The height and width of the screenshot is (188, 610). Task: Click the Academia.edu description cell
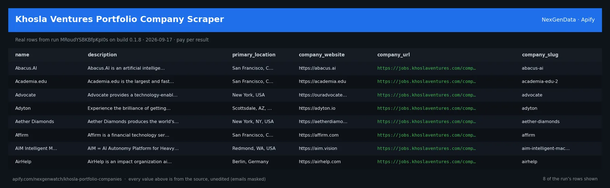131,81
